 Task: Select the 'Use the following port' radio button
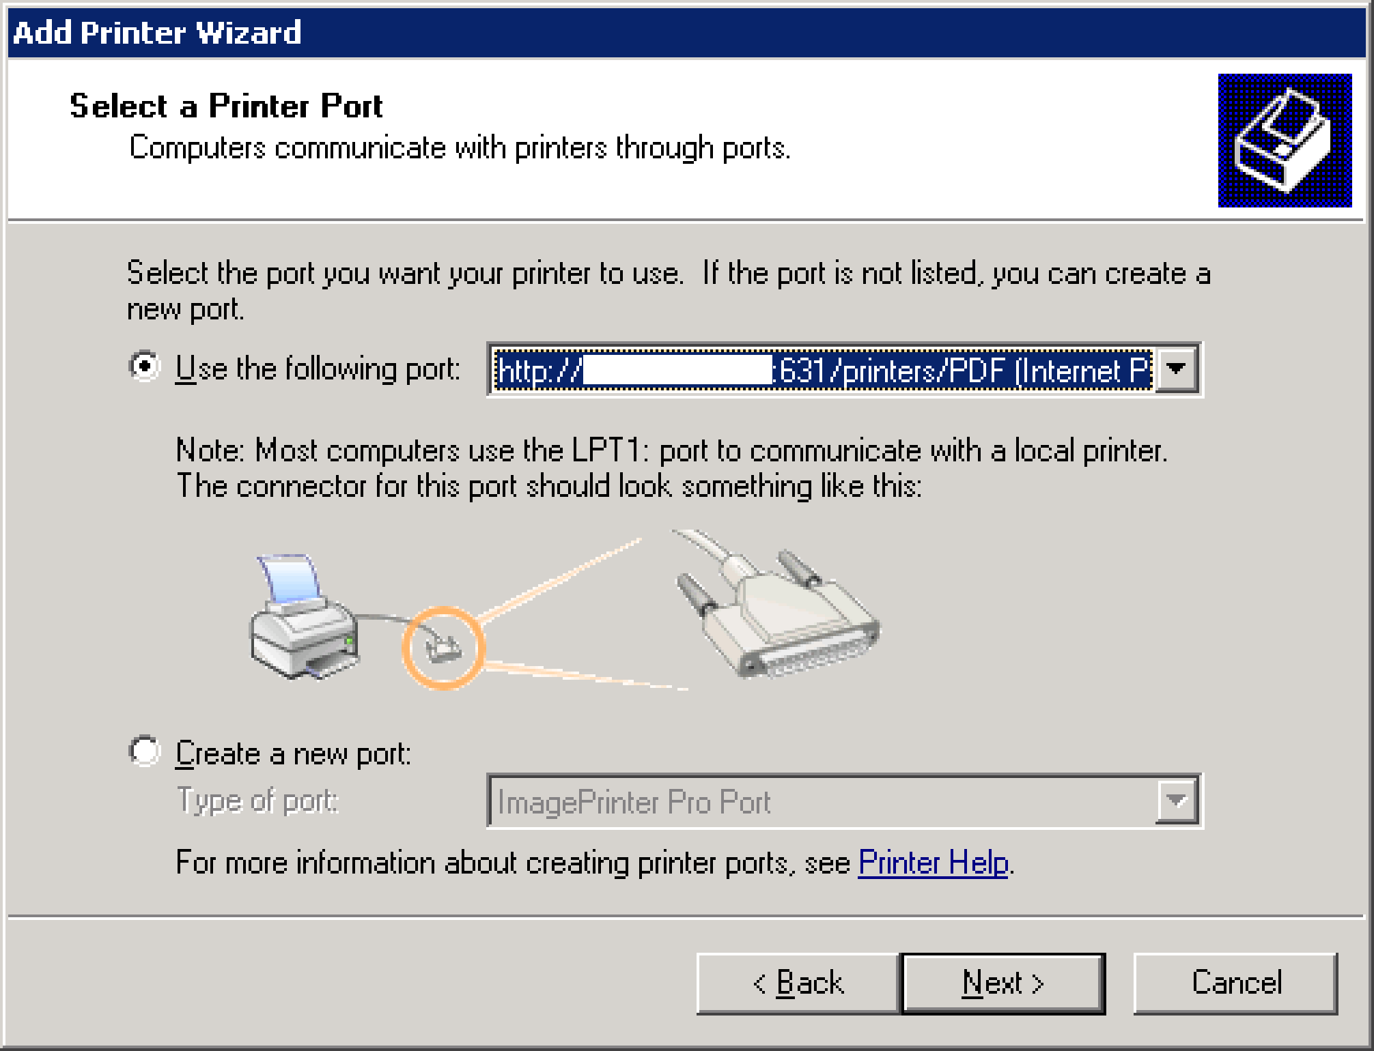coord(145,367)
